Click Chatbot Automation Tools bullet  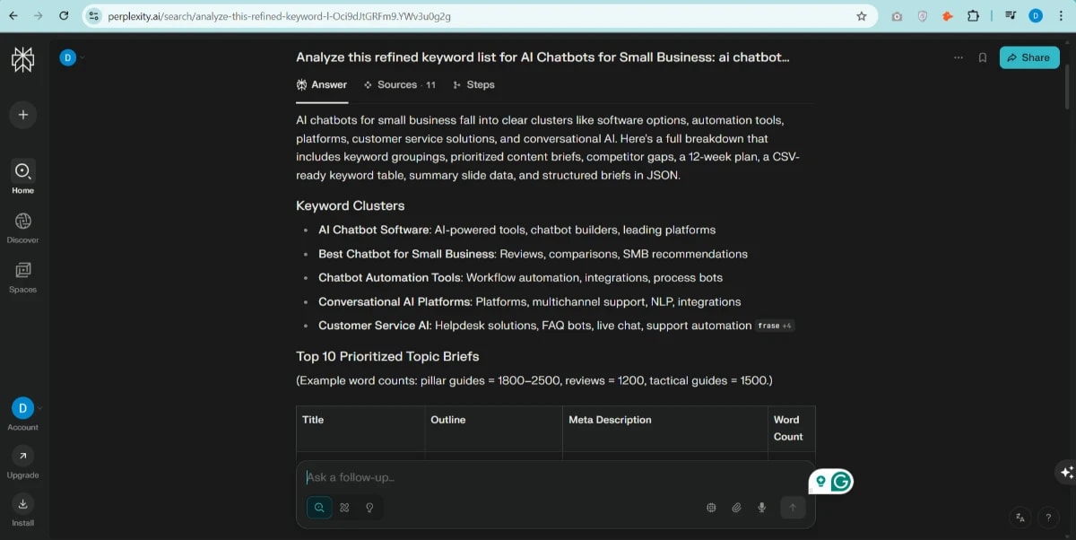click(520, 278)
